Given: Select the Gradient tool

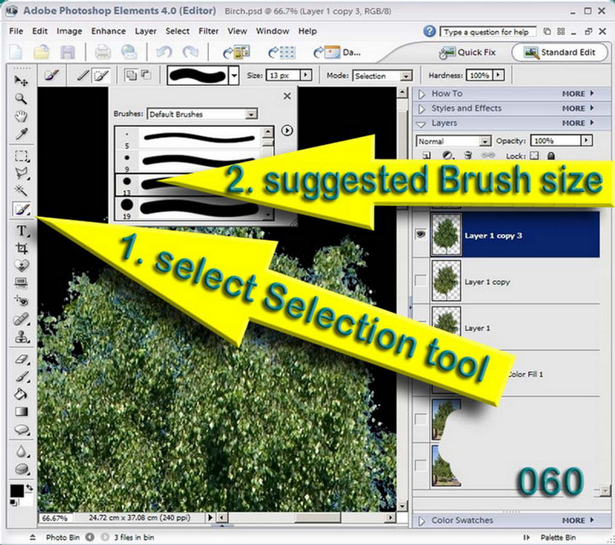Looking at the screenshot, I should coord(21,411).
